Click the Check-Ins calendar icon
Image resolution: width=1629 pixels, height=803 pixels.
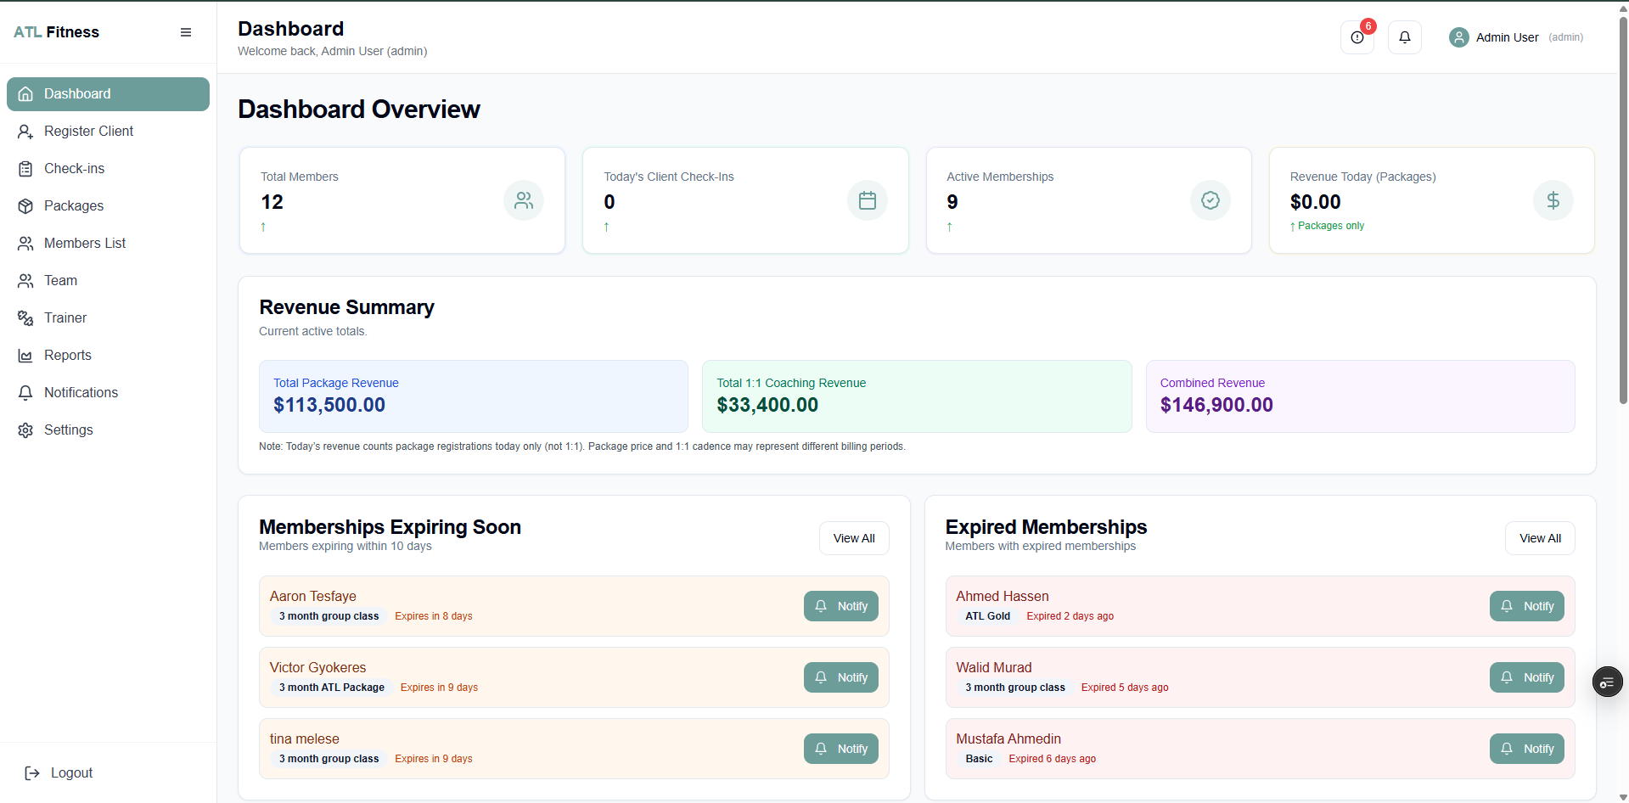[x=868, y=200]
